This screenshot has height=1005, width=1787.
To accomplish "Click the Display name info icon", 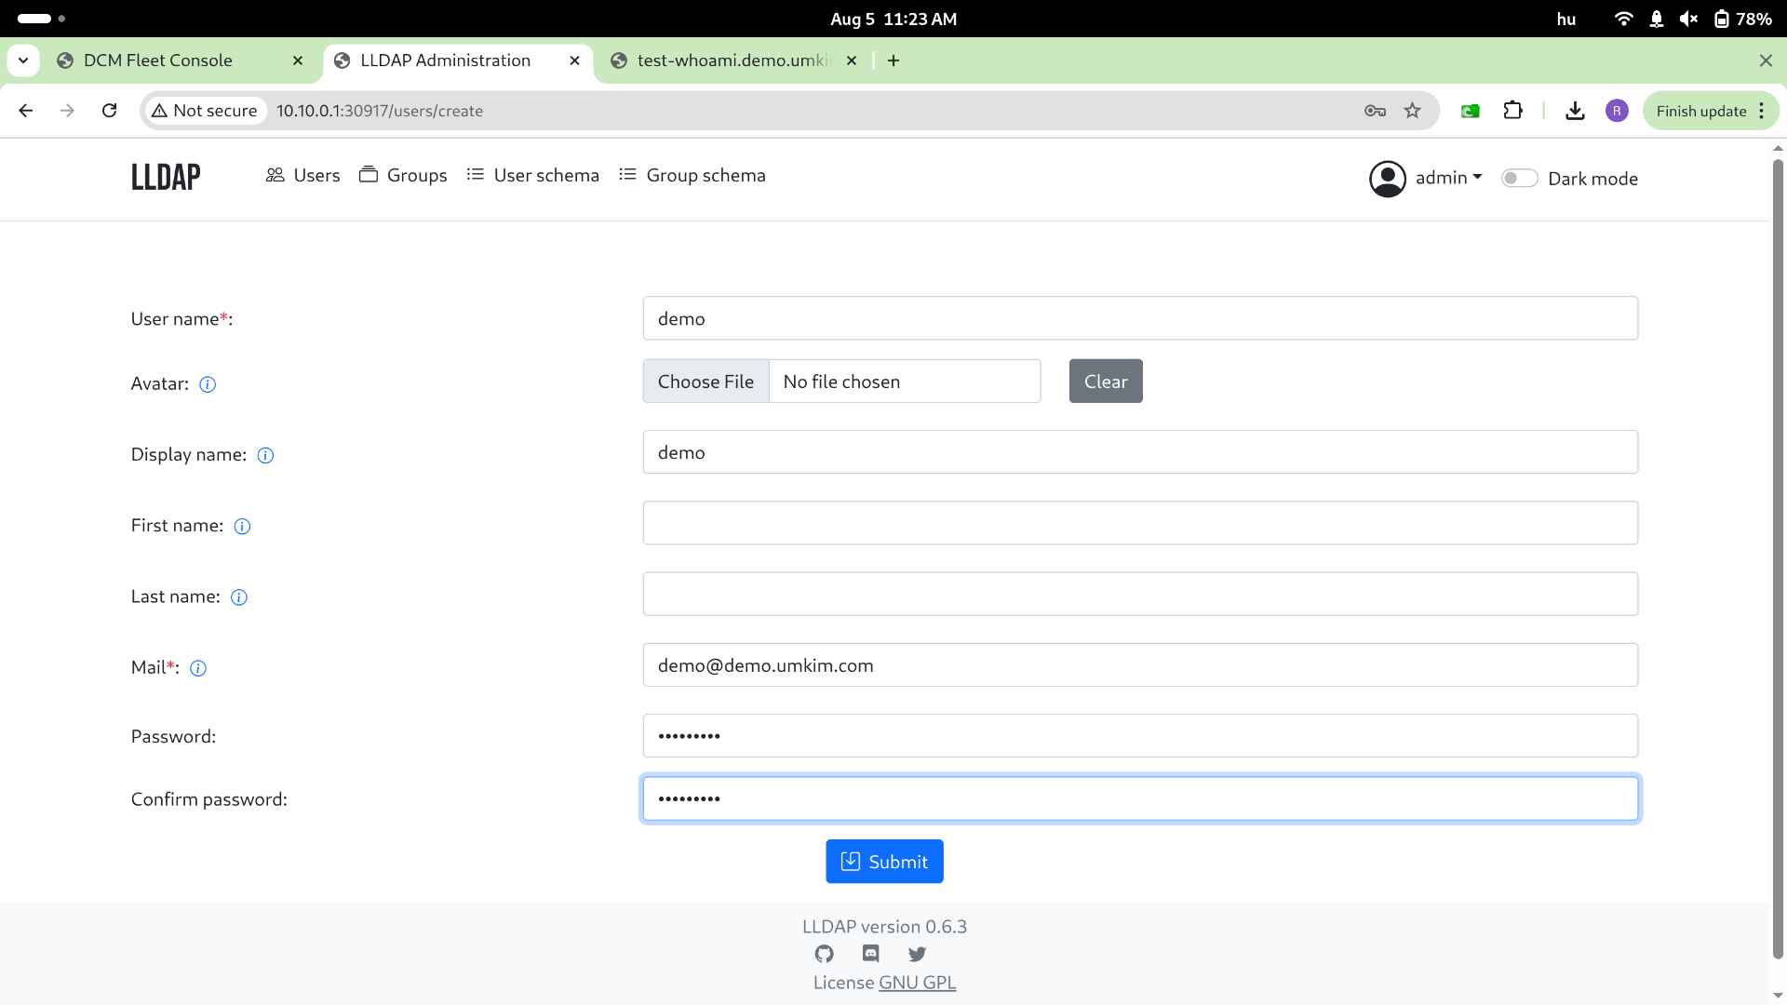I will click(265, 455).
